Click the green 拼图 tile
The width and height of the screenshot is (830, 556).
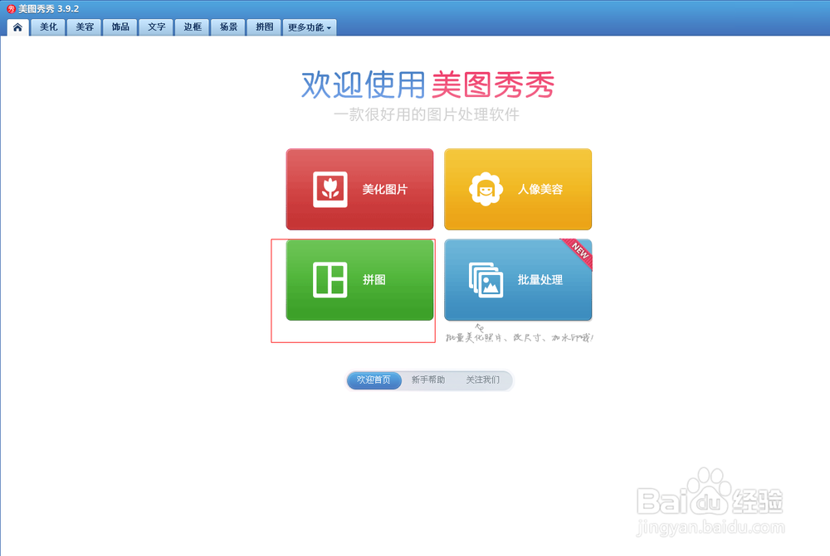(359, 279)
